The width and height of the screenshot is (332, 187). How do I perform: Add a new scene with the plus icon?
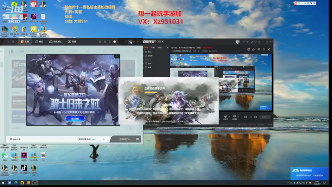[x=167, y=47]
